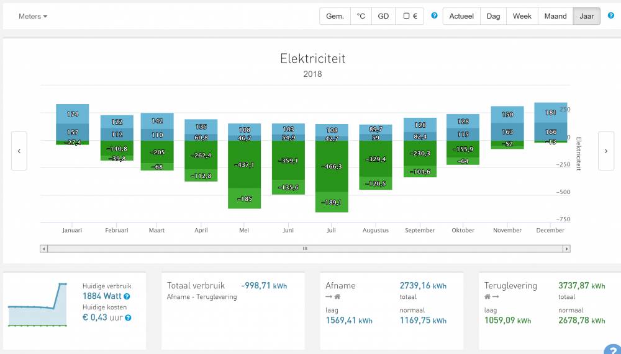Image resolution: width=621 pixels, height=354 pixels.
Task: Switch to the Actueel view
Action: click(x=461, y=16)
